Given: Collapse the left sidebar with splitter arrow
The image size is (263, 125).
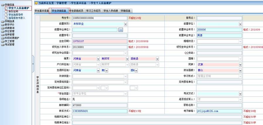Looking at the screenshot, I should (x=33, y=64).
